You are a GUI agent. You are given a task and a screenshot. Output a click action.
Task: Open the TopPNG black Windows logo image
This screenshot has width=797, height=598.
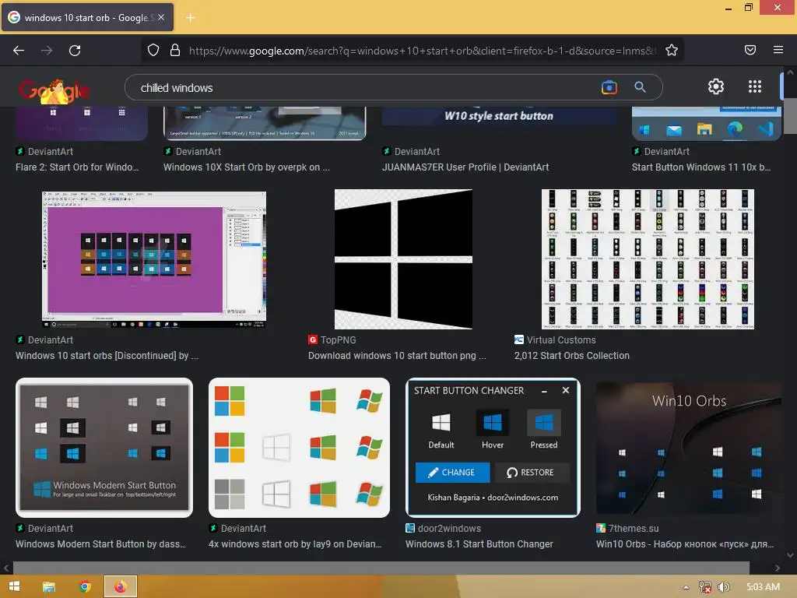click(x=403, y=259)
